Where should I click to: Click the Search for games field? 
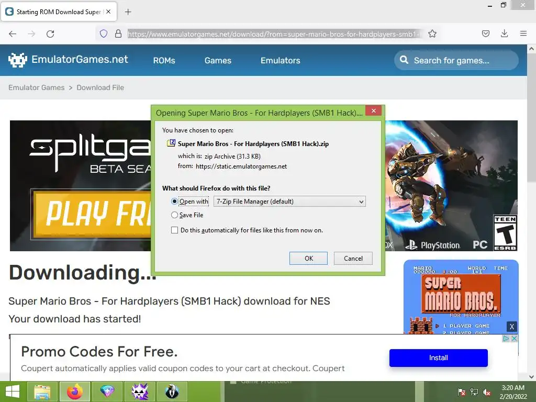(456, 60)
